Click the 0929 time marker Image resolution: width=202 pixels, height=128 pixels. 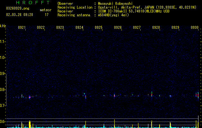pos(175,28)
